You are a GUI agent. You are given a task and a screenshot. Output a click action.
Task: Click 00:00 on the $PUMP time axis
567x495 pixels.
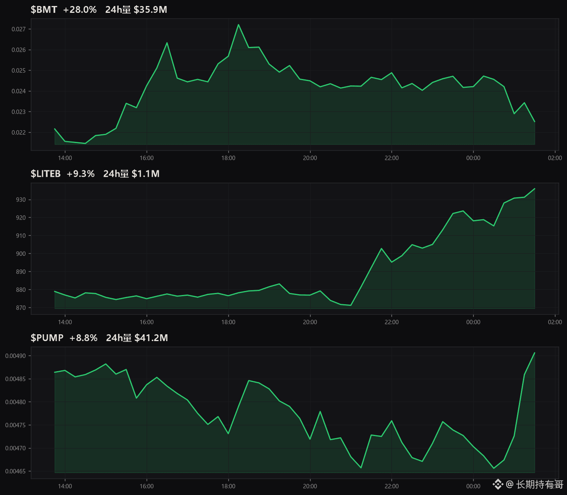click(x=473, y=486)
